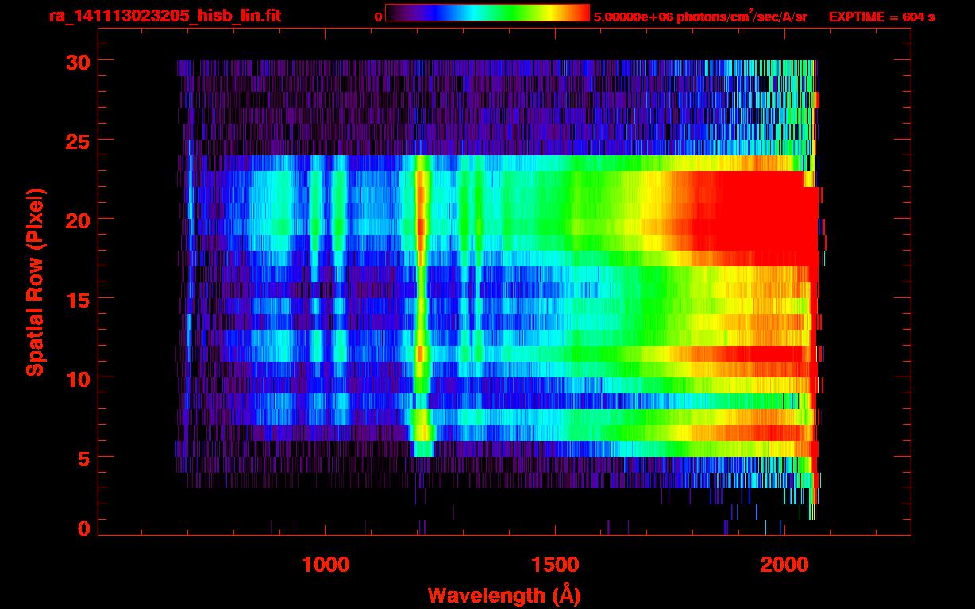Click the 5.00000e+06 photons unit label

(700, 16)
